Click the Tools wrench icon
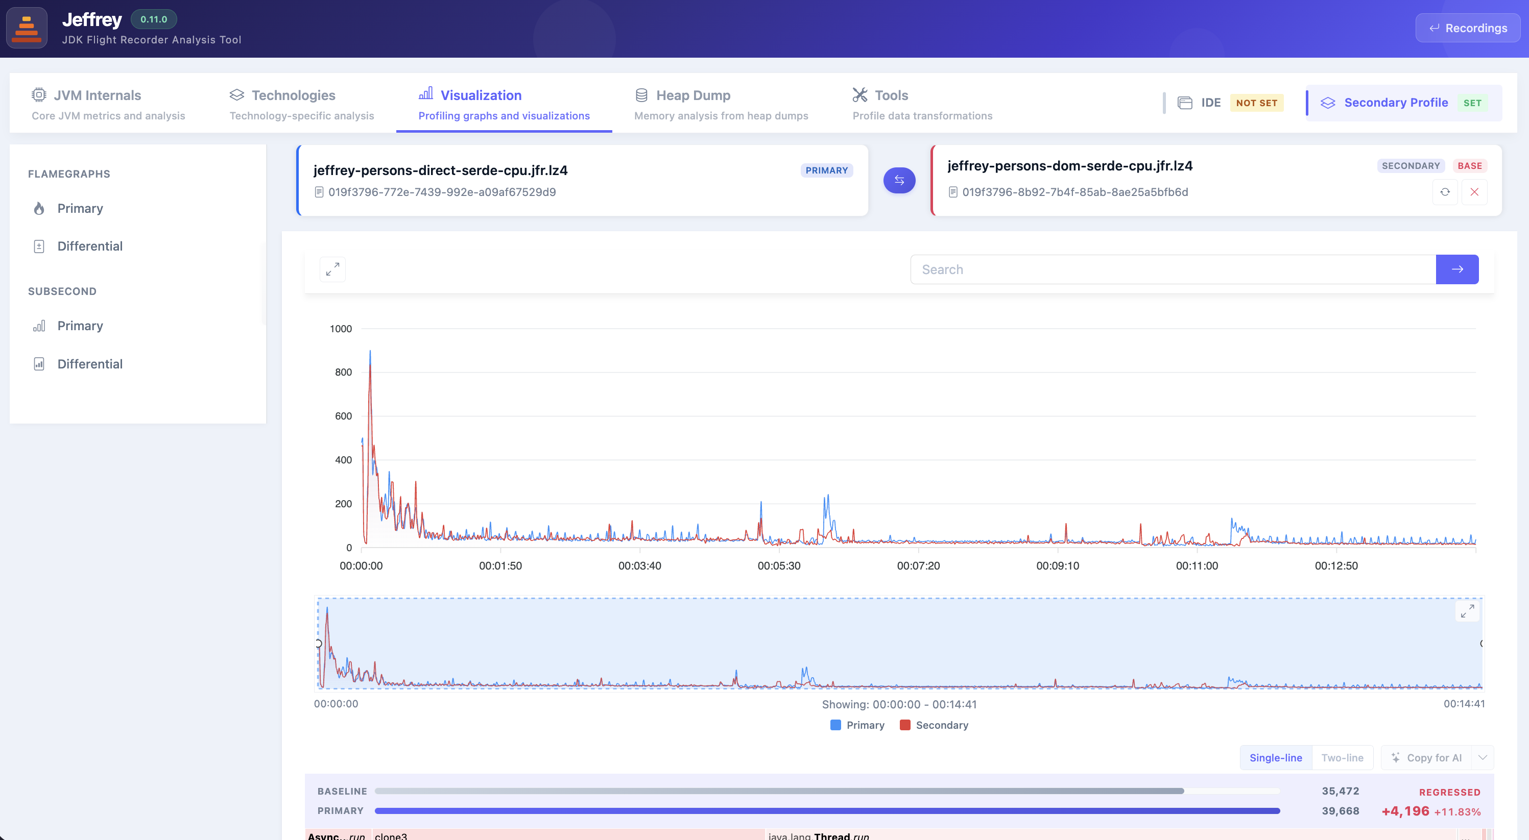This screenshot has height=840, width=1529. (x=860, y=95)
